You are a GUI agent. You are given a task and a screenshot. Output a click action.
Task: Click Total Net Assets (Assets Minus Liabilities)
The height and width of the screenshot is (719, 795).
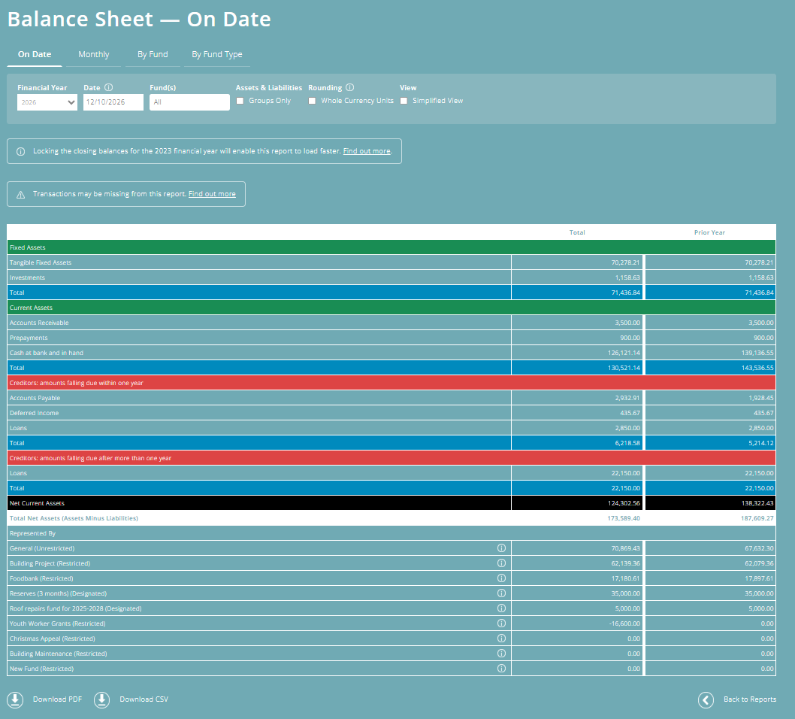click(74, 518)
